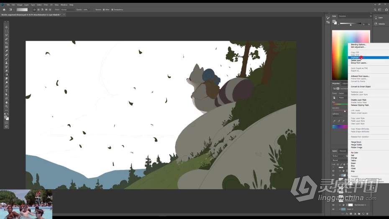Click the foreground/background swatch in Color panel
Image resolution: width=389 pixels, height=219 pixels.
pos(335,22)
